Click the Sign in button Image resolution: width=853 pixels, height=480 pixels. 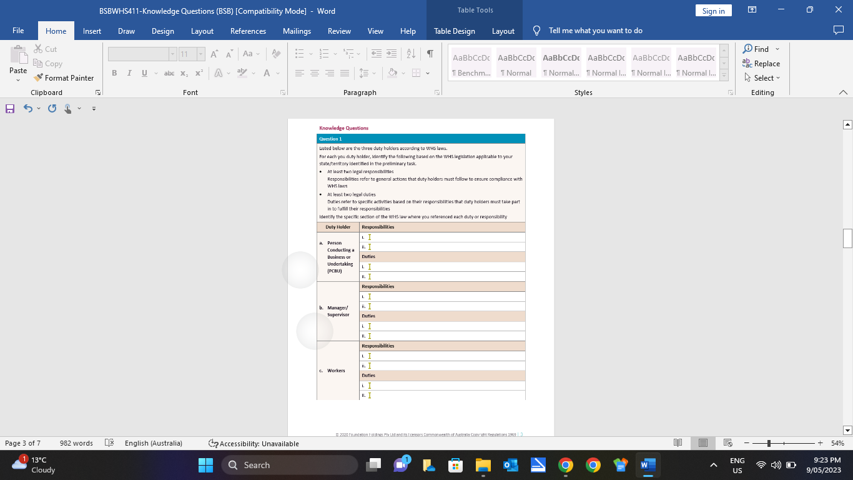pos(713,11)
